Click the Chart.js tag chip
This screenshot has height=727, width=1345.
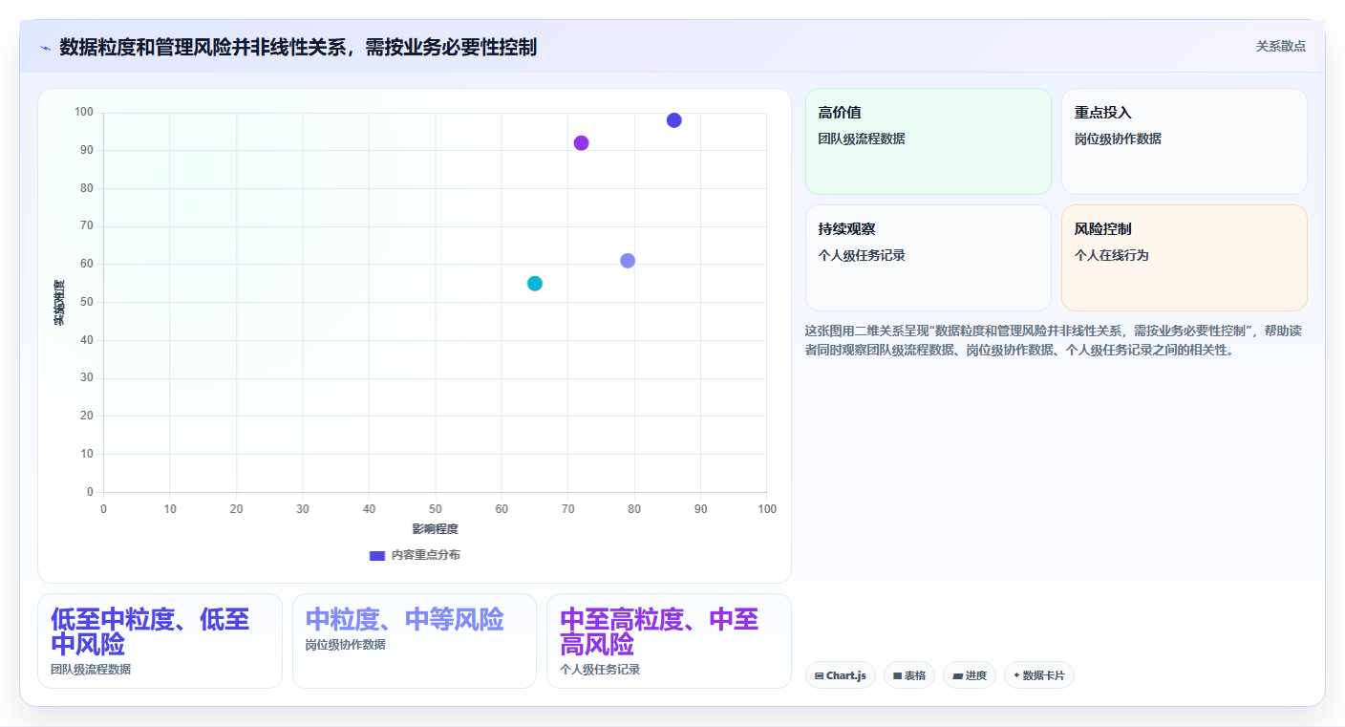click(841, 675)
